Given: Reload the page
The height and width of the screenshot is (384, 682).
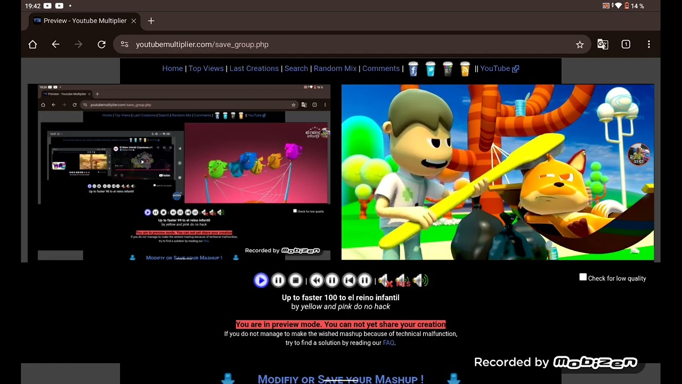Looking at the screenshot, I should pos(101,44).
